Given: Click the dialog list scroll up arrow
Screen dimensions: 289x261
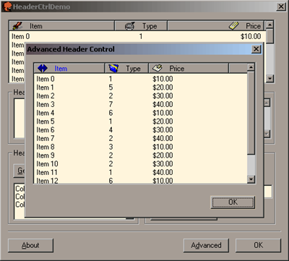Looking at the screenshot, I should click(251, 67).
